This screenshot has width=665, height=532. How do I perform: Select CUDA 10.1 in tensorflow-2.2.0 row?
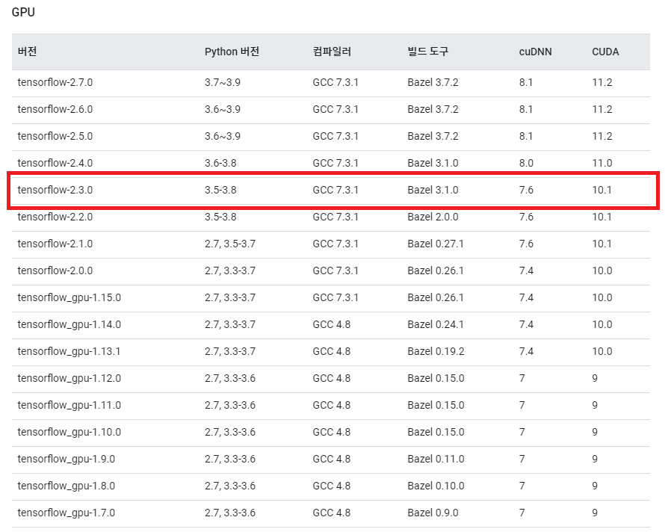pyautogui.click(x=601, y=217)
